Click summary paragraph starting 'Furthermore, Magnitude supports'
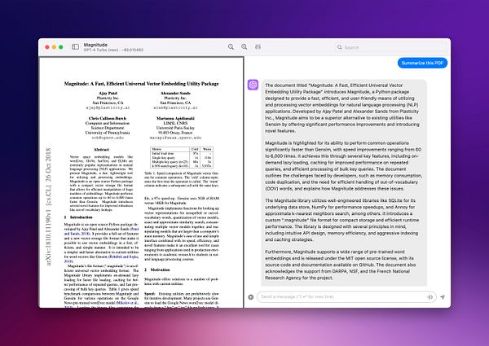This screenshot has width=489, height=346. 340,265
